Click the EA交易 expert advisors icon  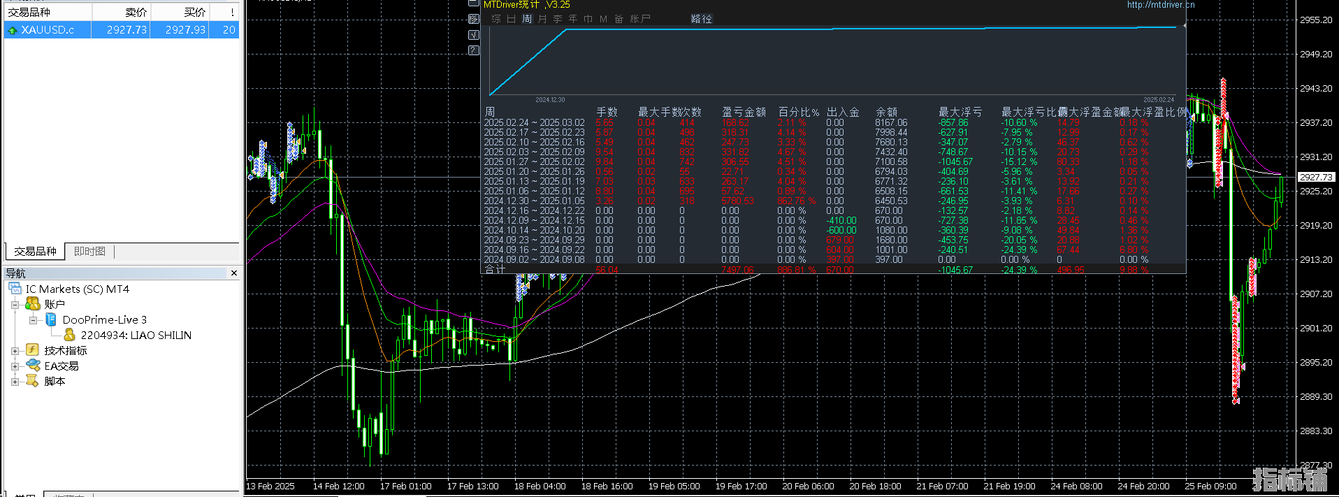pyautogui.click(x=33, y=366)
